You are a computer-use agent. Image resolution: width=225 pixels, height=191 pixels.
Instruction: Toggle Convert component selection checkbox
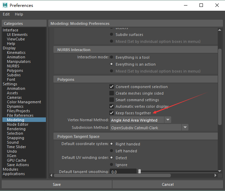112,87
